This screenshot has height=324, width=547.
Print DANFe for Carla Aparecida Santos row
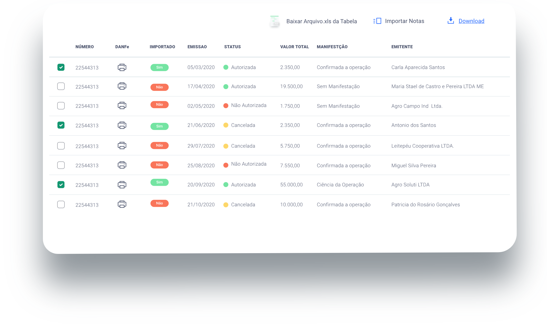click(x=122, y=67)
